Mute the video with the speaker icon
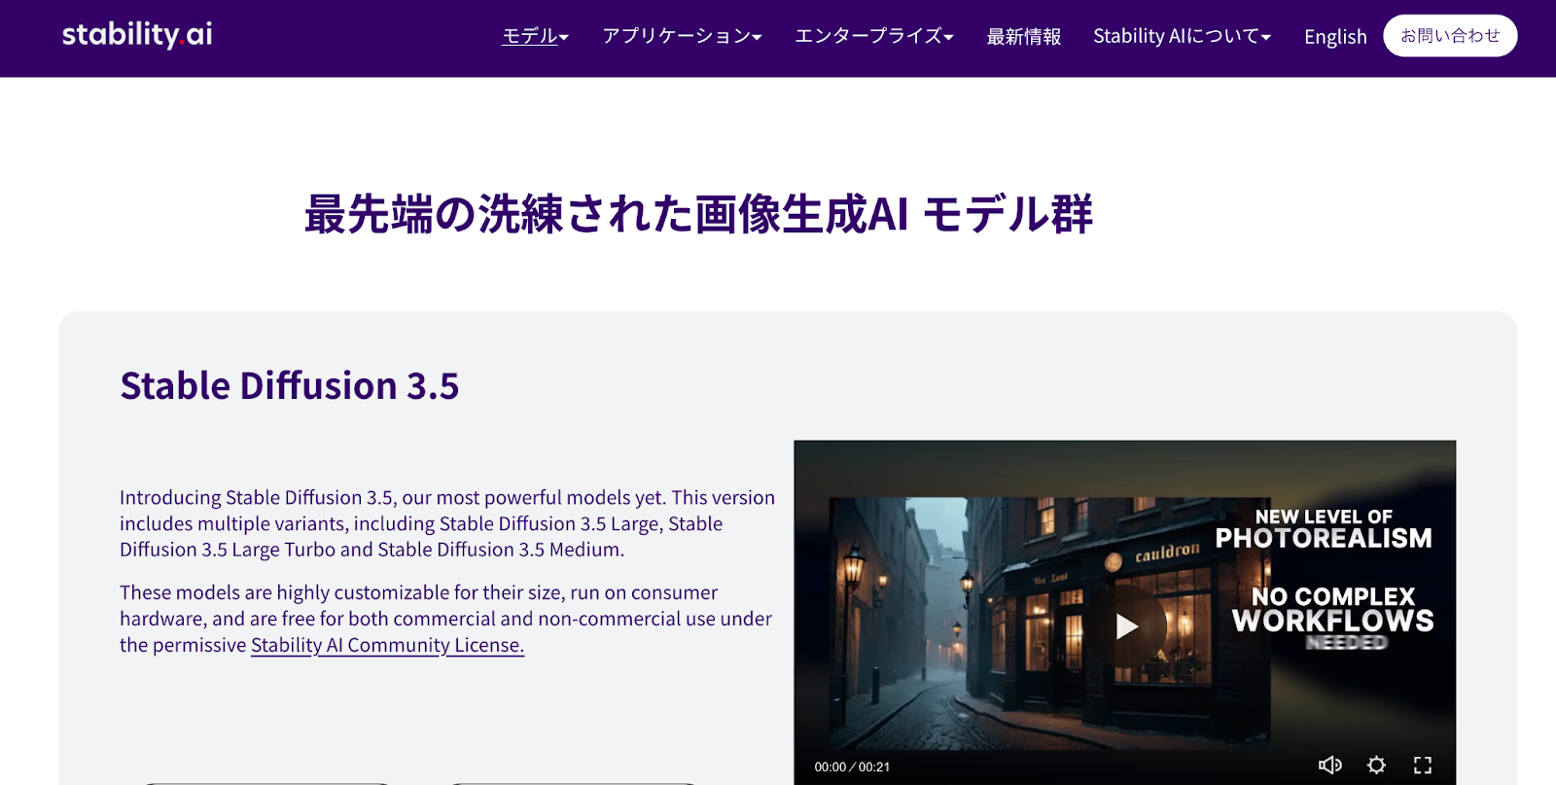Screen dimensions: 1556x785 pyautogui.click(x=1329, y=766)
